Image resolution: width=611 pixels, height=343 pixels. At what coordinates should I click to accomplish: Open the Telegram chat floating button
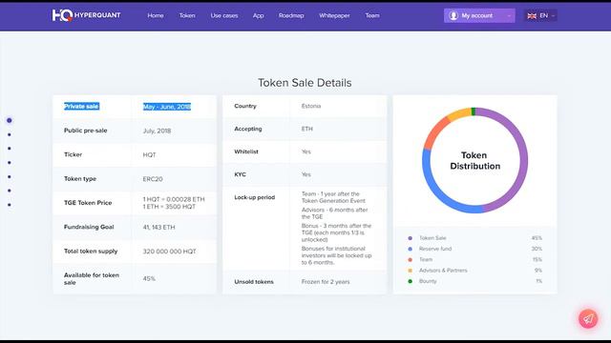pos(588,319)
